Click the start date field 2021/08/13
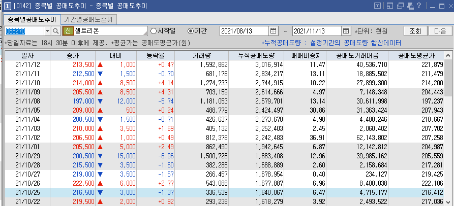Screen dimensions: 454x206 [x=245, y=31]
